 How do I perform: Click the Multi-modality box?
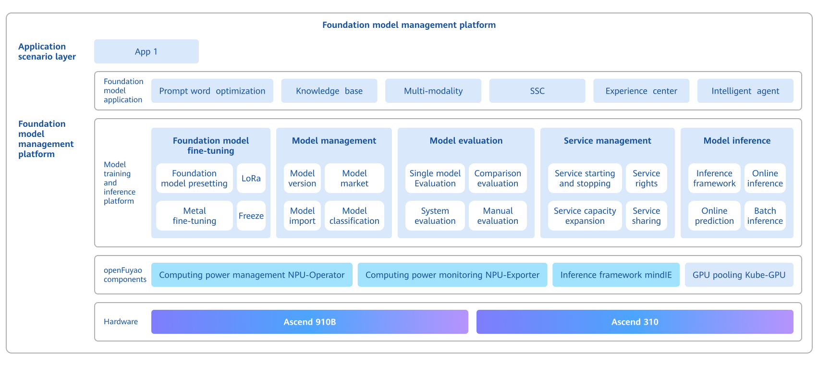pos(433,91)
